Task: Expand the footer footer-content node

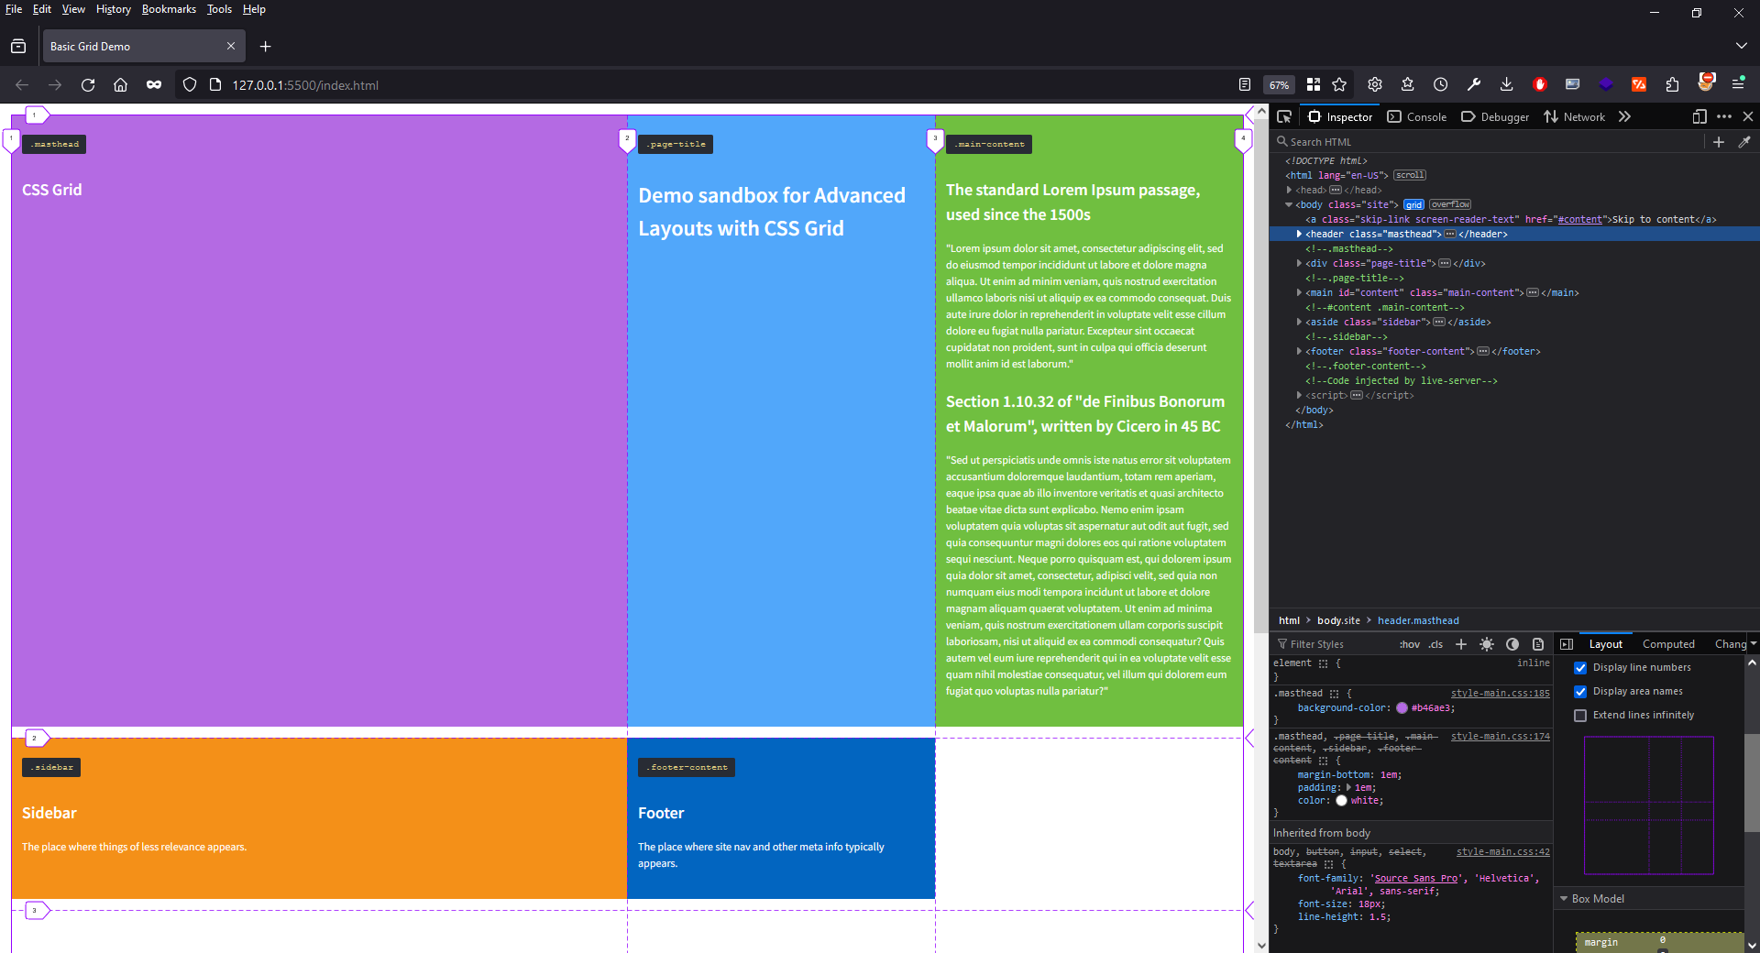Action: point(1299,351)
